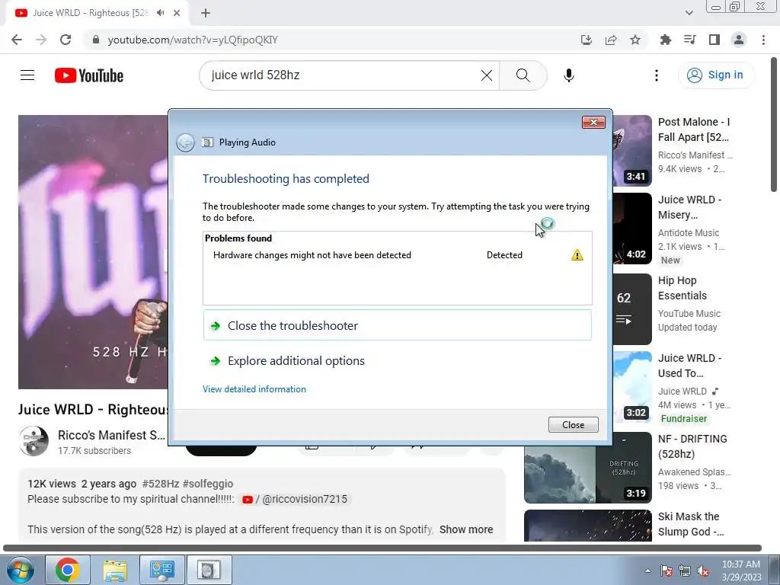Viewport: 780px width, 585px height.
Task: Select the Hardware changes problem row
Action: (397, 255)
